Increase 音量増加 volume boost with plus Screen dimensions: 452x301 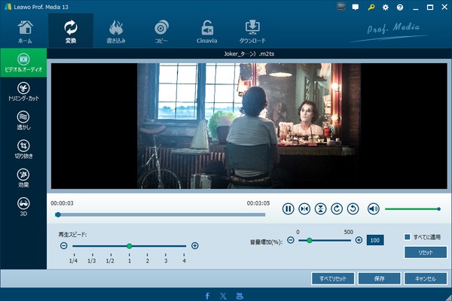click(x=359, y=240)
